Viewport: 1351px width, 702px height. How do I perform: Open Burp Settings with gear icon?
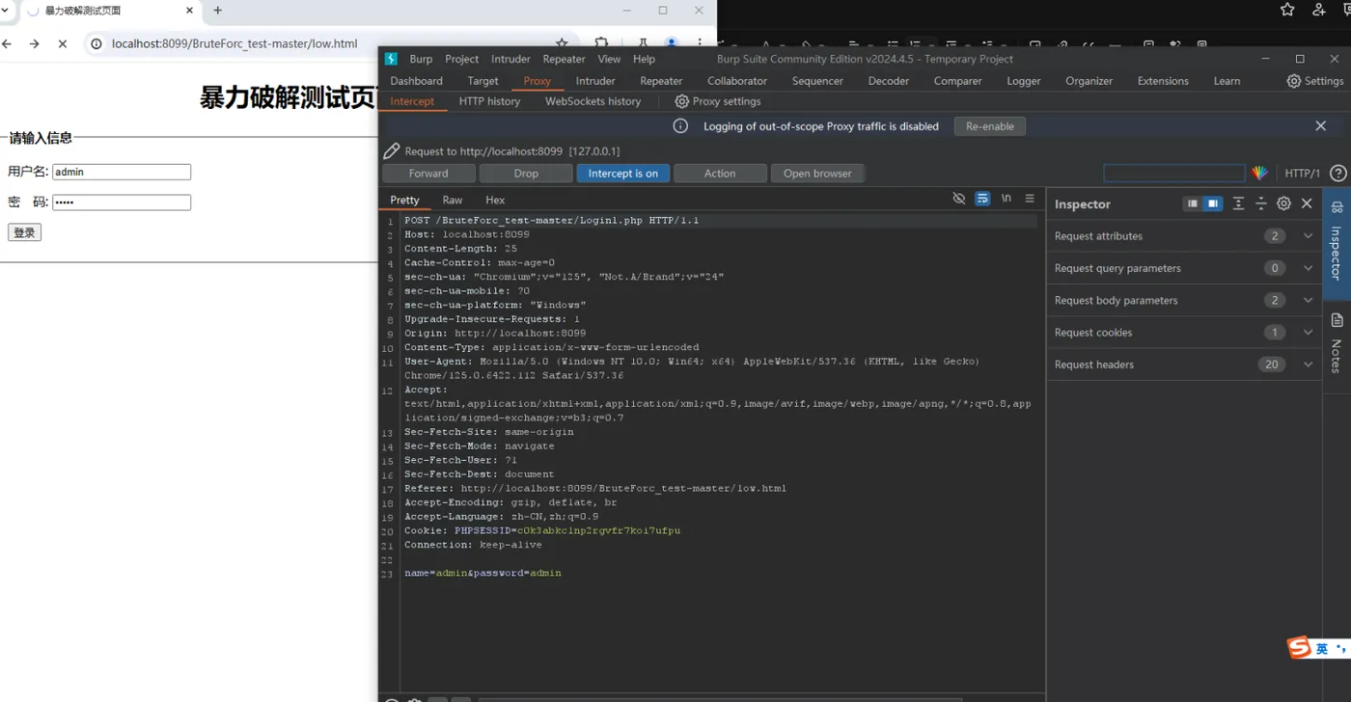tap(1315, 81)
